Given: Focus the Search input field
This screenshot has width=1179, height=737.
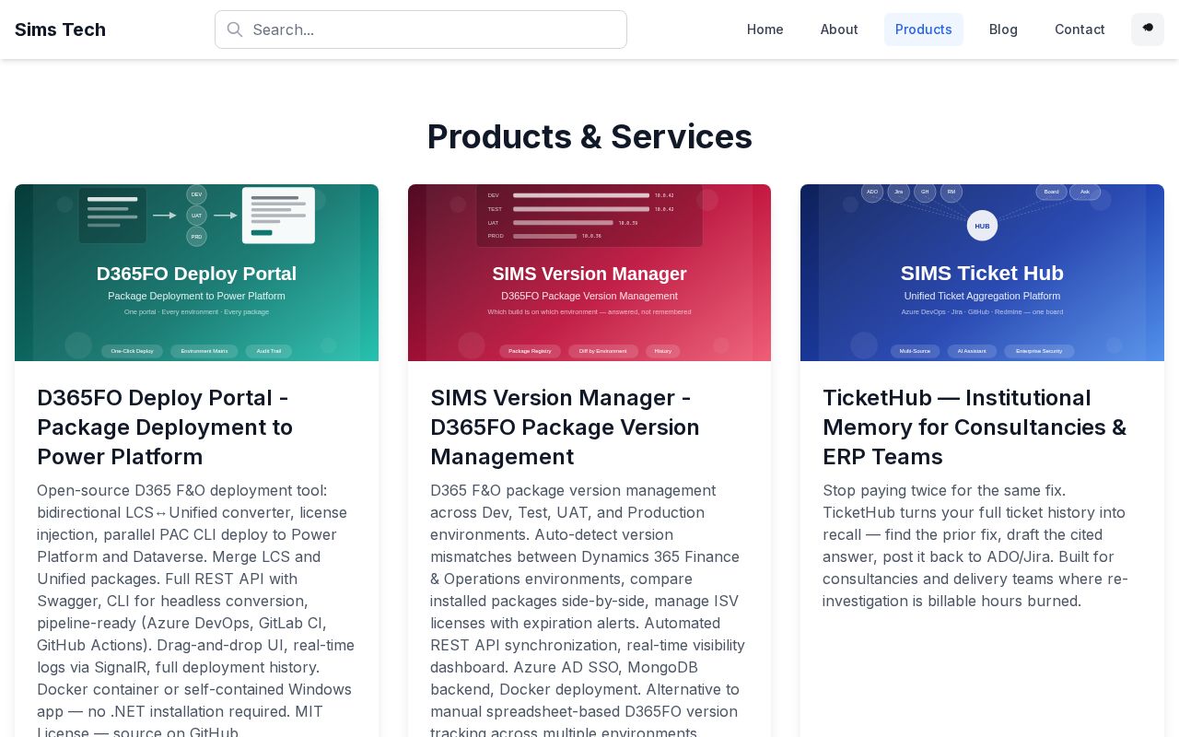Looking at the screenshot, I should pos(421,29).
